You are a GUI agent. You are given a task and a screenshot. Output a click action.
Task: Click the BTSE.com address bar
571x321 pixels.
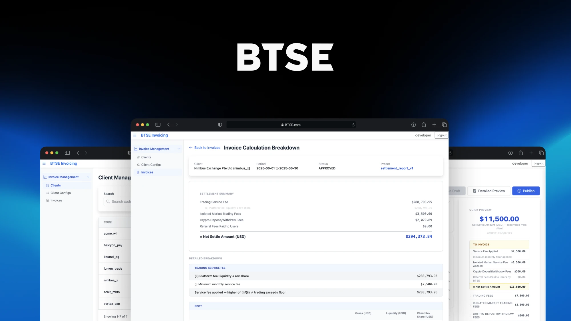[291, 125]
